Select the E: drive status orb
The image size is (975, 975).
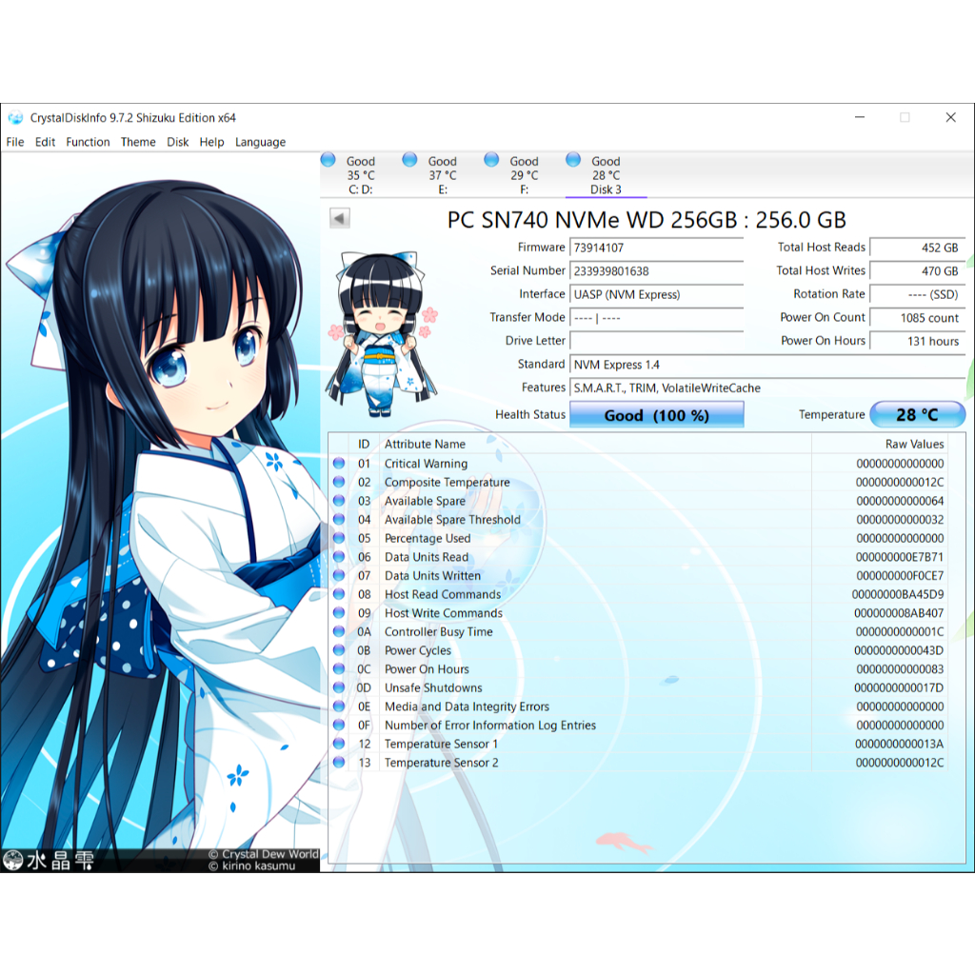click(x=410, y=160)
